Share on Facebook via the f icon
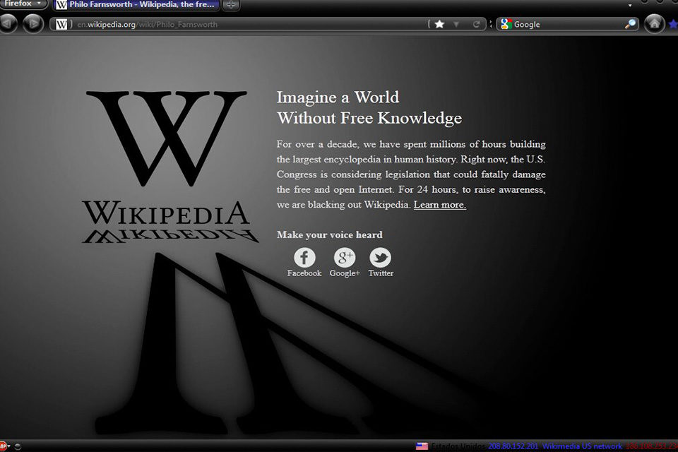678x452 pixels. click(x=304, y=258)
